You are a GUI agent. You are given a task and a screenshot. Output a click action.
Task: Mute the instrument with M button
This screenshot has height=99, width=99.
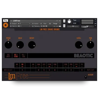pos(64,26)
